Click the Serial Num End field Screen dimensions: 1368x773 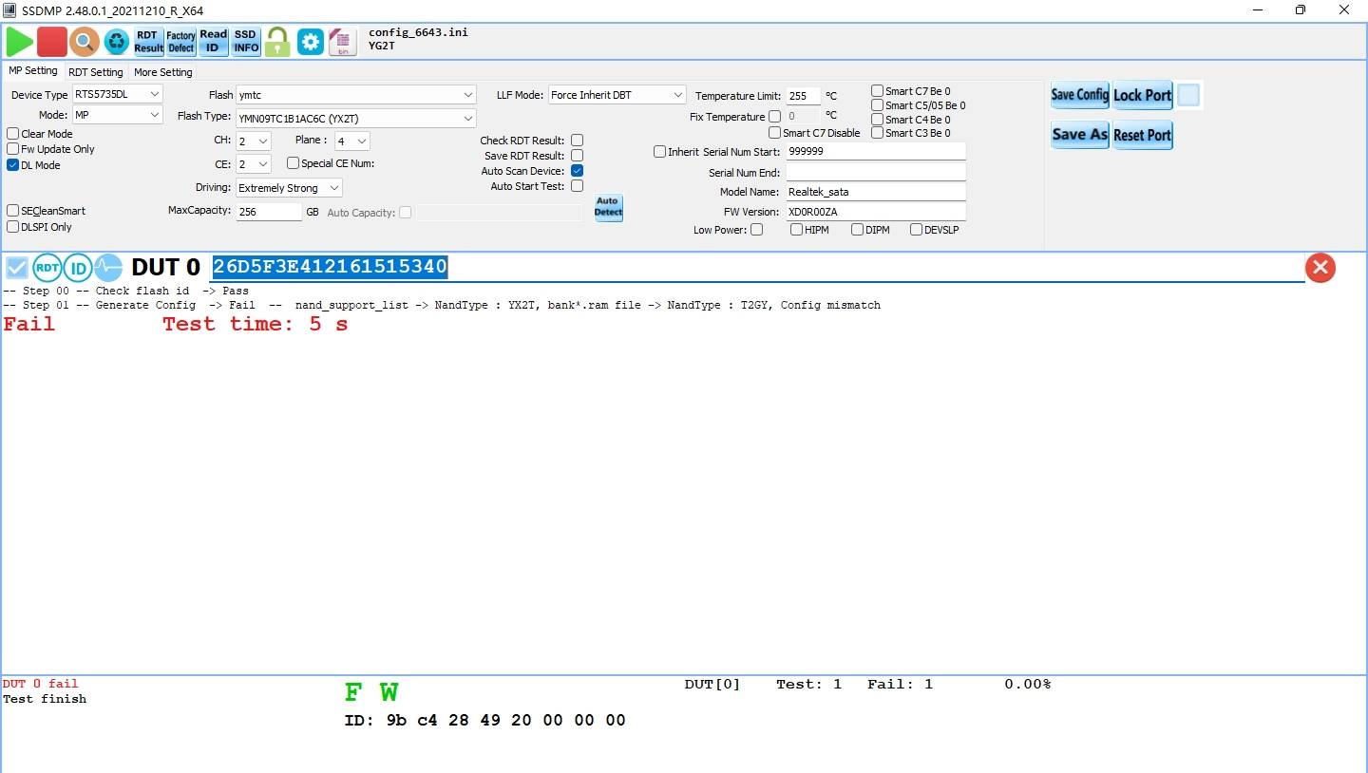click(x=876, y=172)
